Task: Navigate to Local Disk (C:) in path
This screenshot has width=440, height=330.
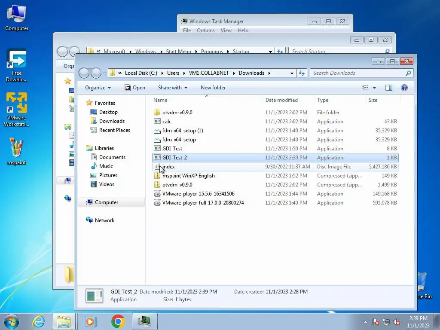Action: (x=141, y=73)
